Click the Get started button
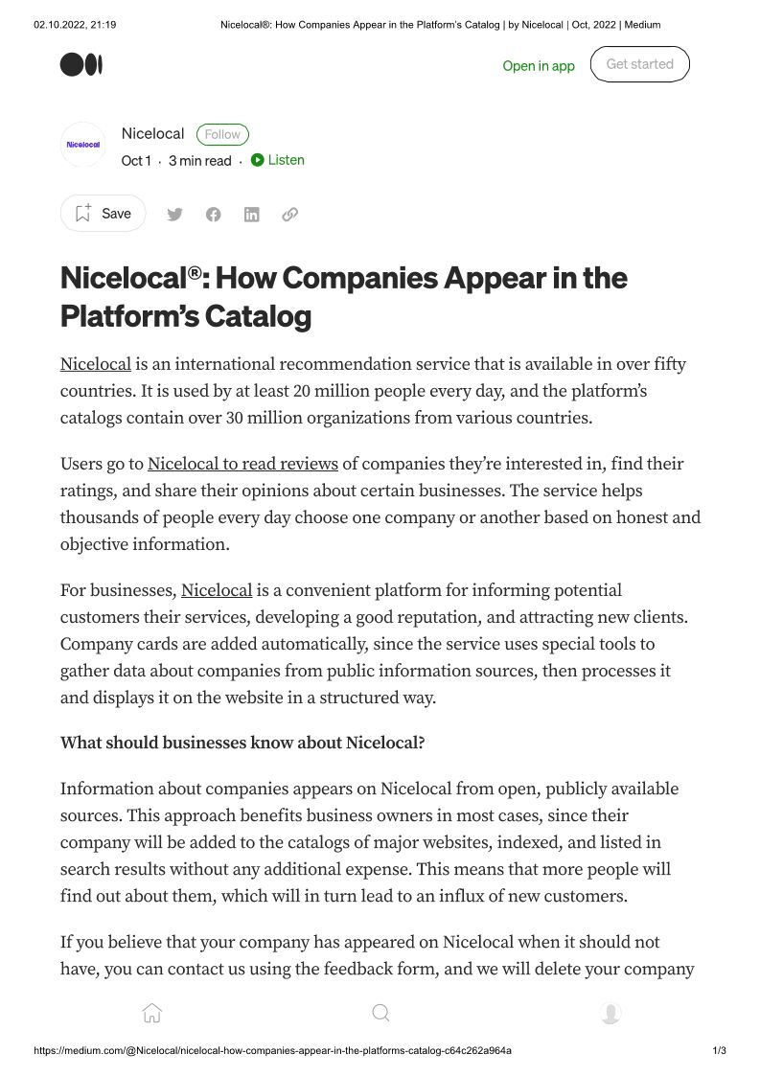The height and width of the screenshot is (1076, 760). pos(639,64)
